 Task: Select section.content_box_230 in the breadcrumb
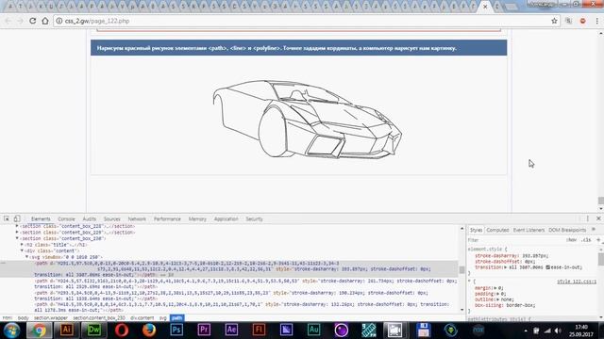click(99, 318)
